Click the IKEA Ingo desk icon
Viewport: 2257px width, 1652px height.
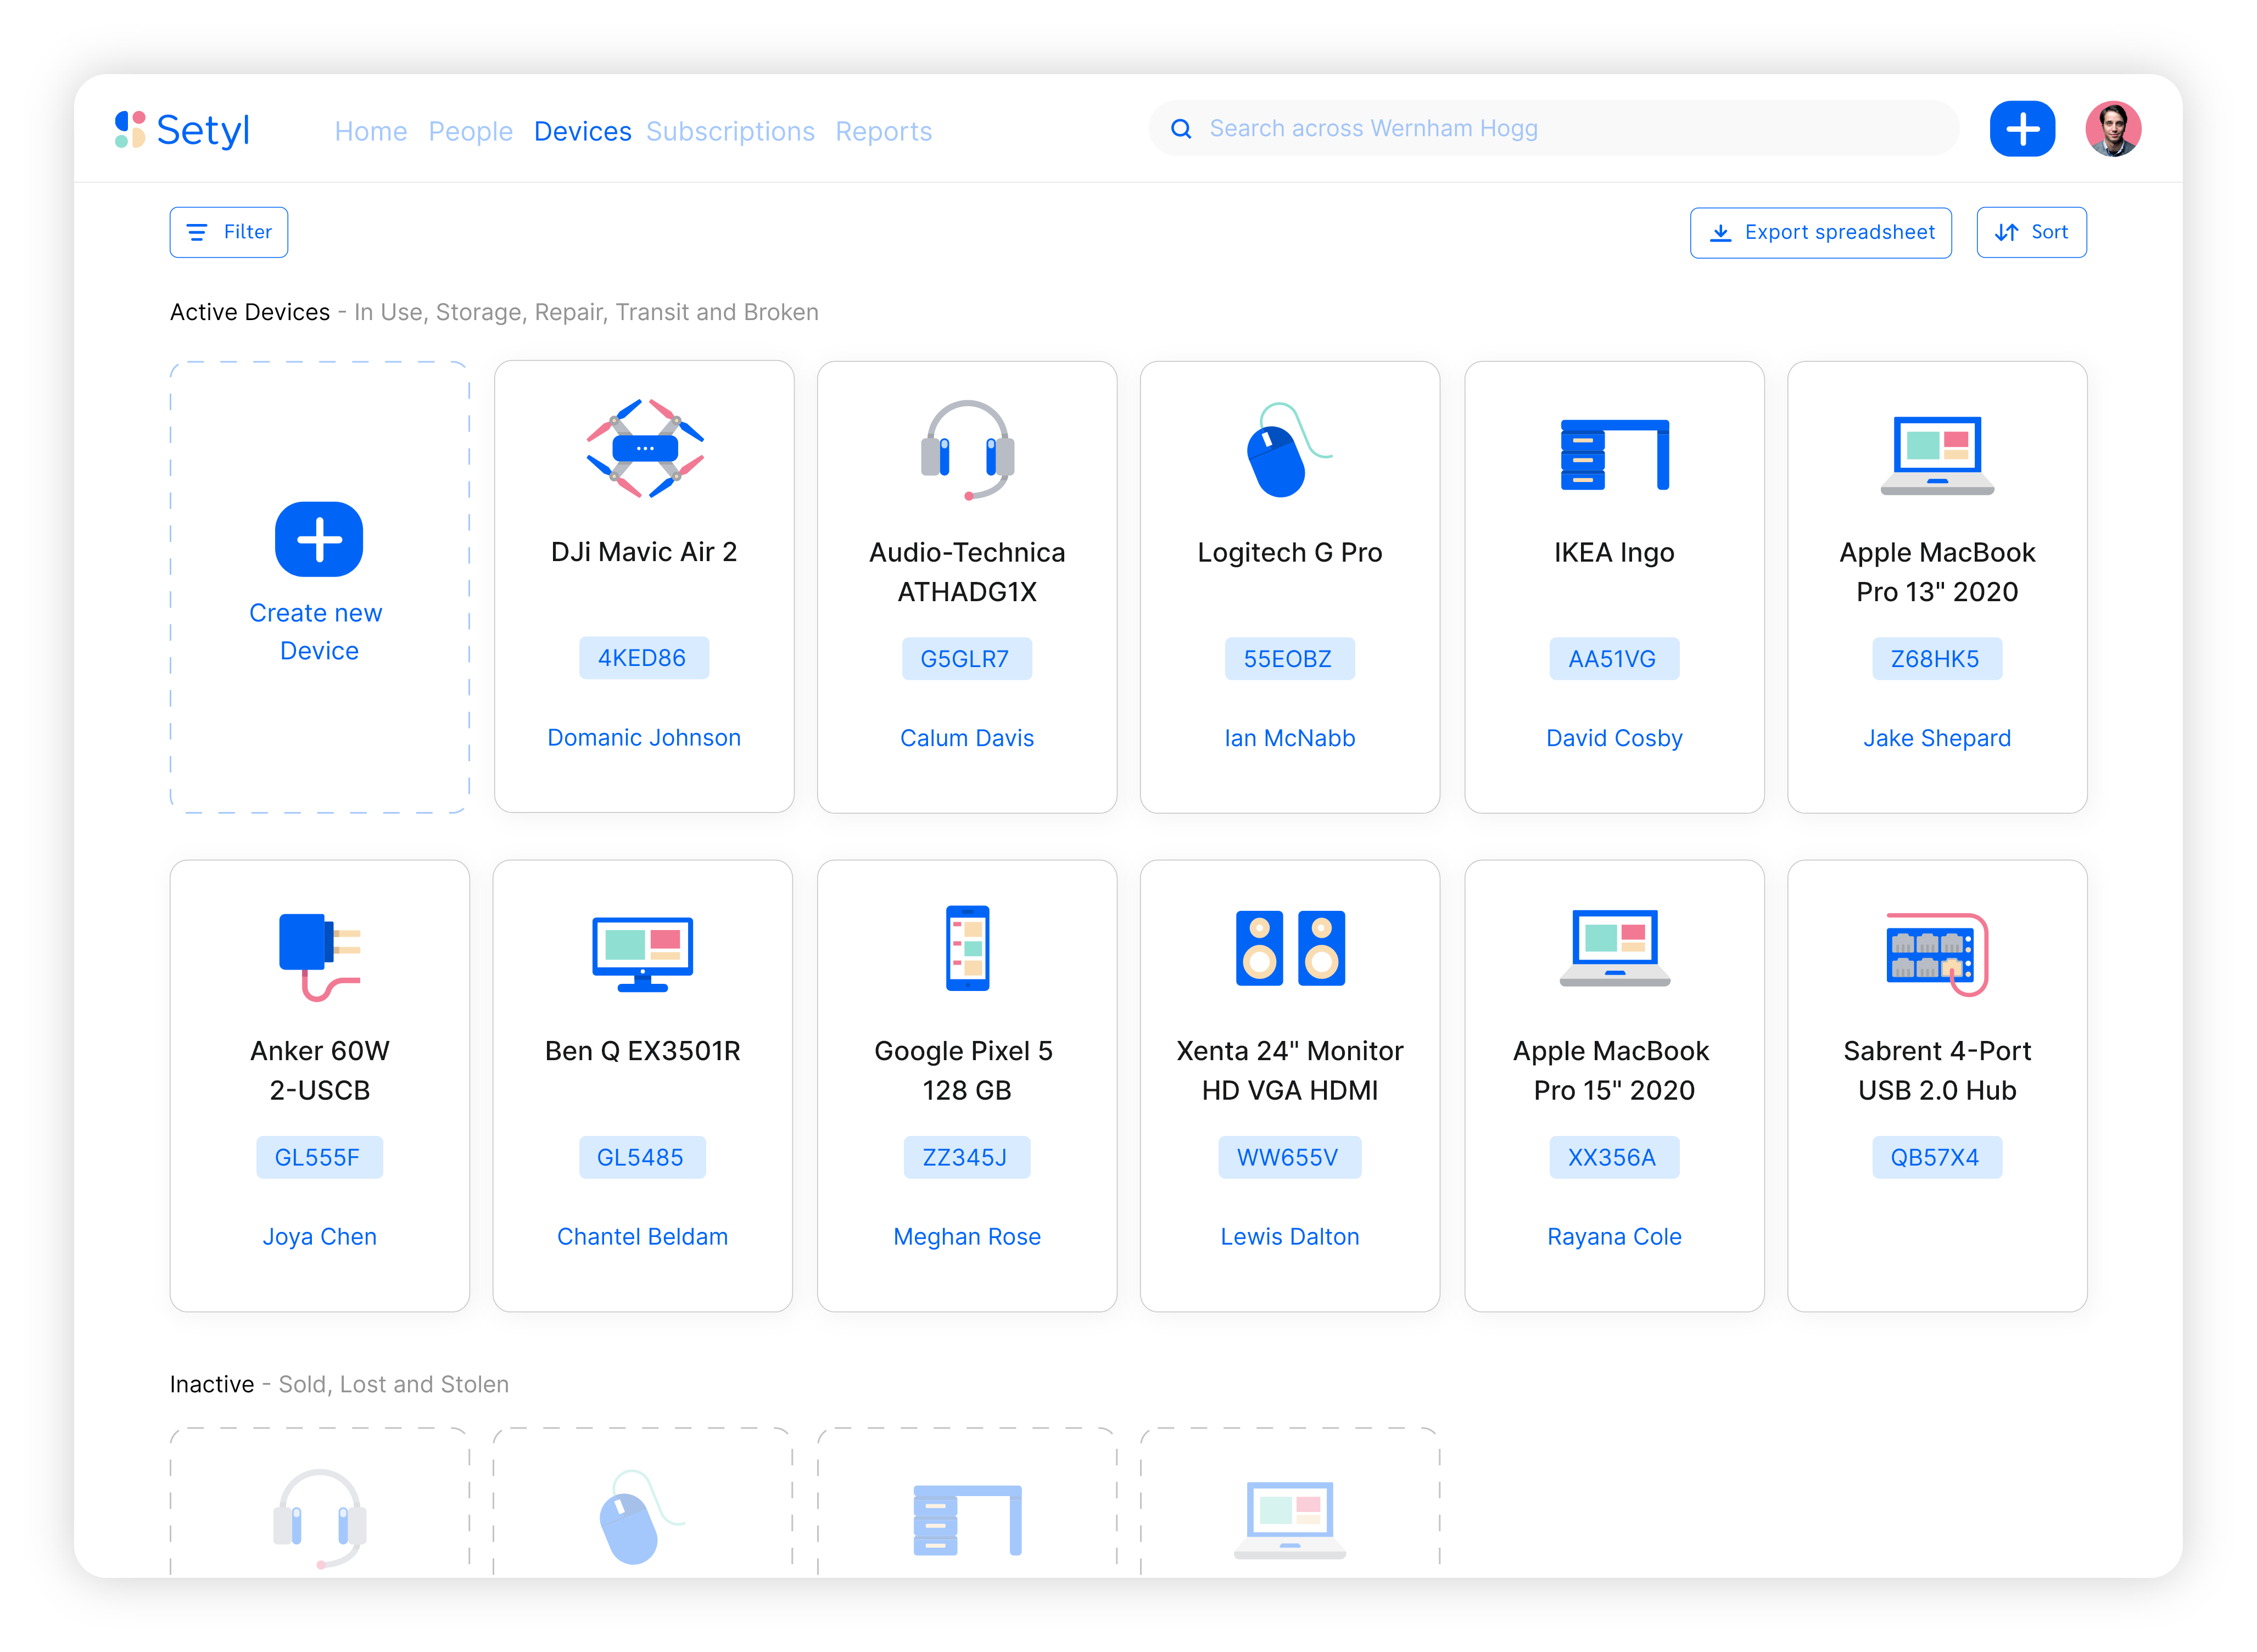(1613, 454)
